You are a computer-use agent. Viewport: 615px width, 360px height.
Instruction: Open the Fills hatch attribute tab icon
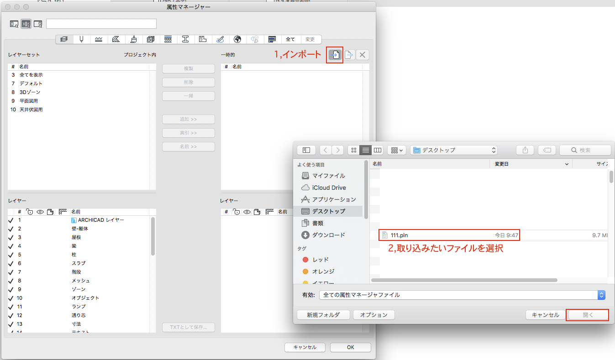coord(116,39)
